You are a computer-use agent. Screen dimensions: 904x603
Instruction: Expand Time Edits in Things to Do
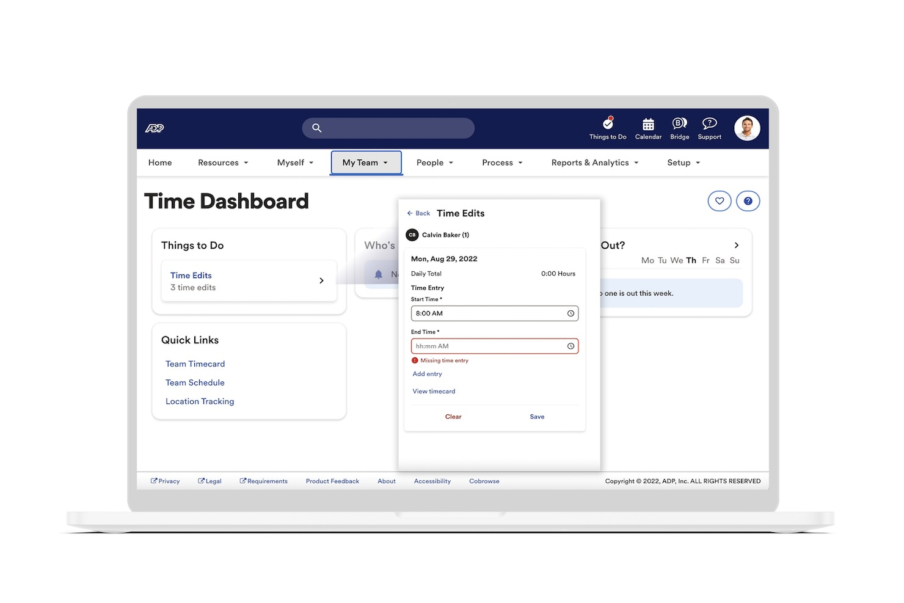pyautogui.click(x=321, y=280)
